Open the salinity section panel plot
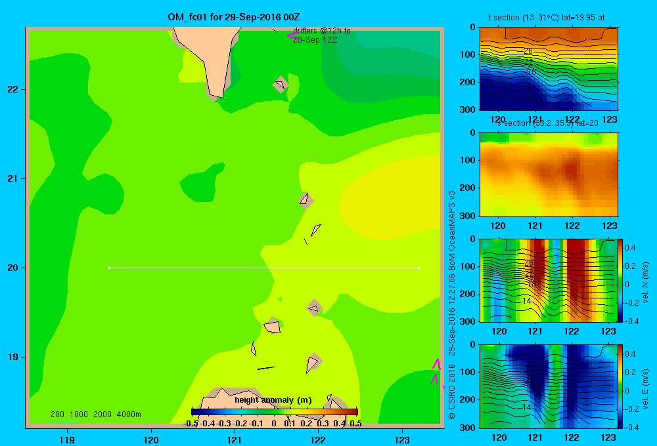This screenshot has width=657, height=446. point(549,174)
